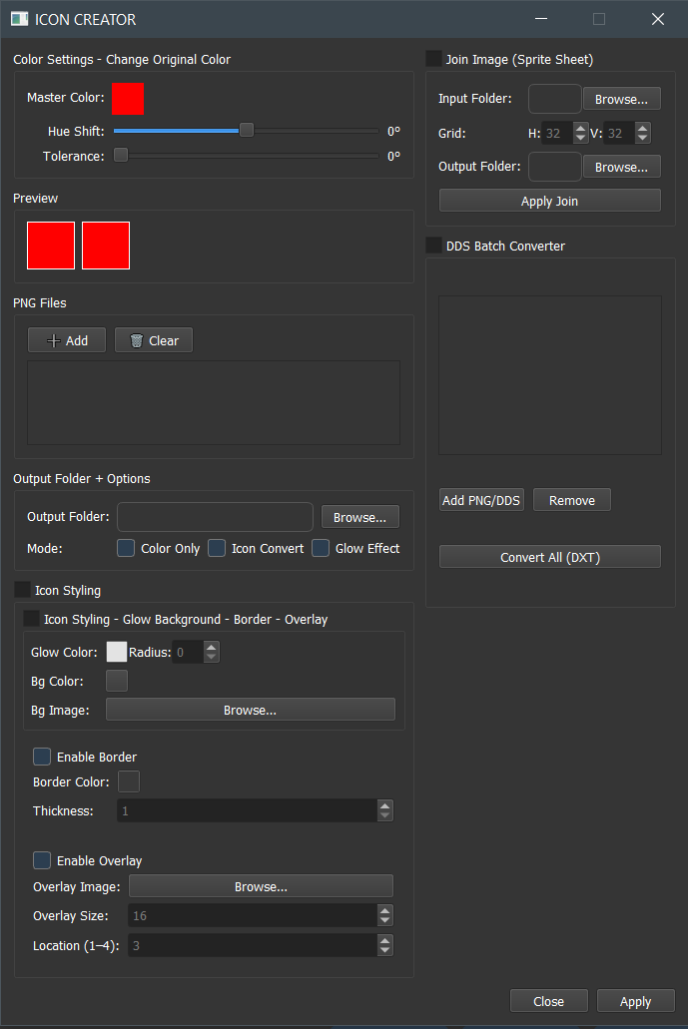The height and width of the screenshot is (1029, 688).
Task: Close the Icon Creator window
Action: [x=658, y=19]
